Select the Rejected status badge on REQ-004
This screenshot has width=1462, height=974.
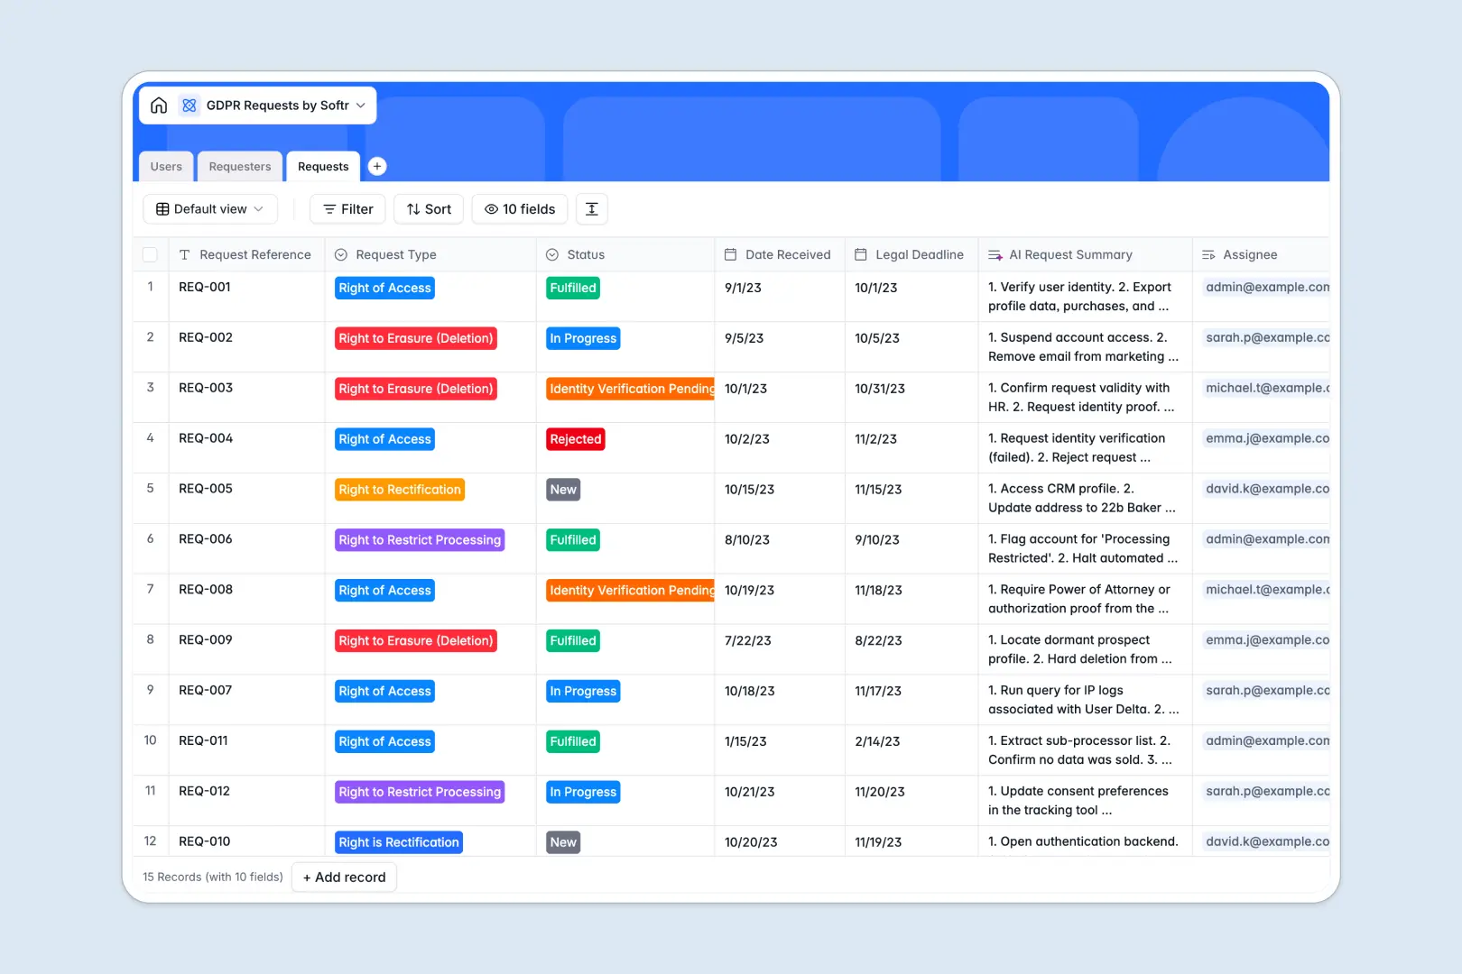point(575,439)
